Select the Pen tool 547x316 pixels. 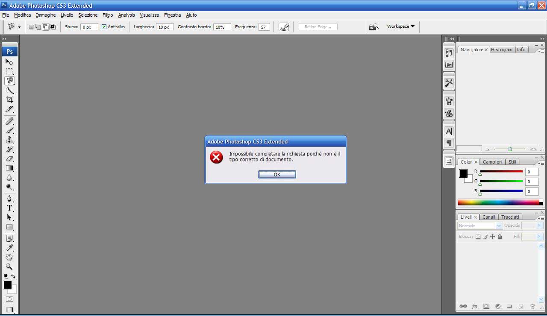(x=9, y=199)
